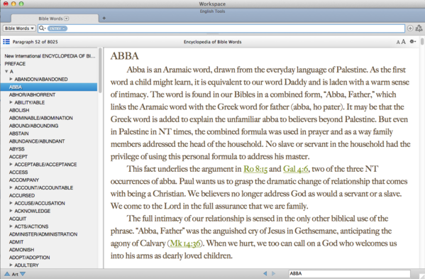This screenshot has height=279, width=425.
Task: Expand ABILITY/ABLE entry
Action: [x=11, y=102]
